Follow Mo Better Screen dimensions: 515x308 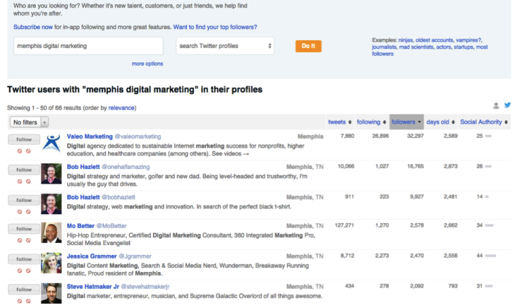pos(24,229)
